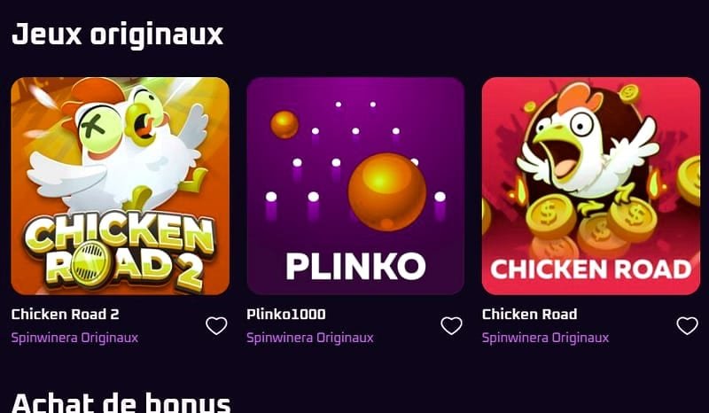Open the red Chicken Road game tile

click(591, 186)
